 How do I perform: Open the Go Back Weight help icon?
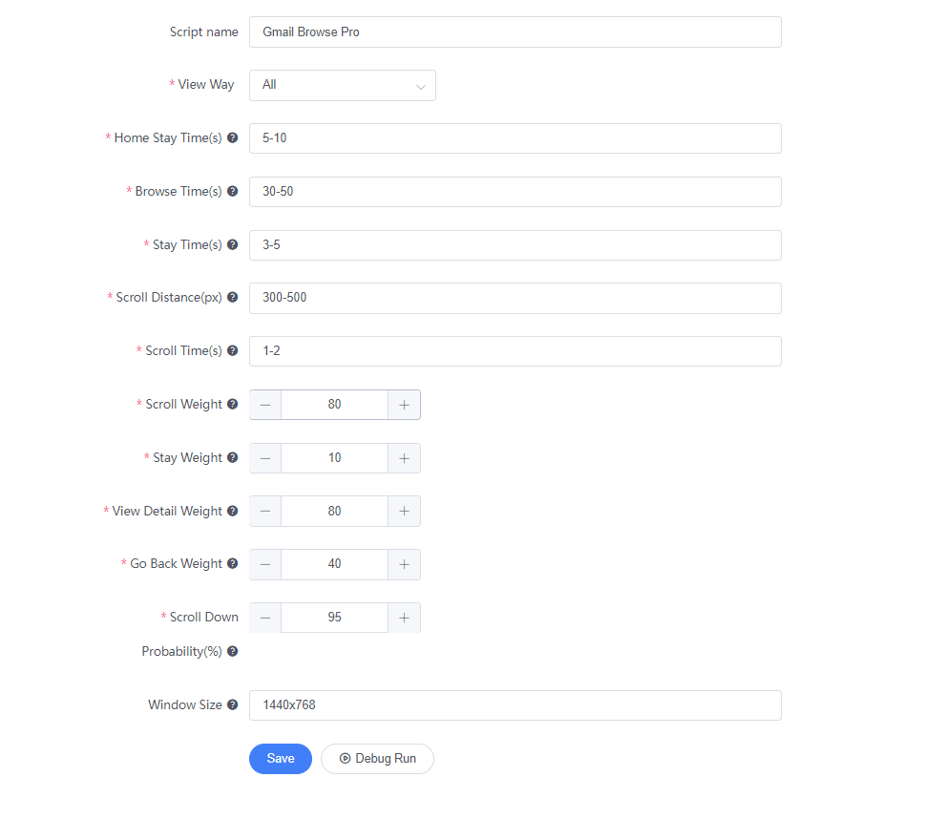[x=233, y=563]
